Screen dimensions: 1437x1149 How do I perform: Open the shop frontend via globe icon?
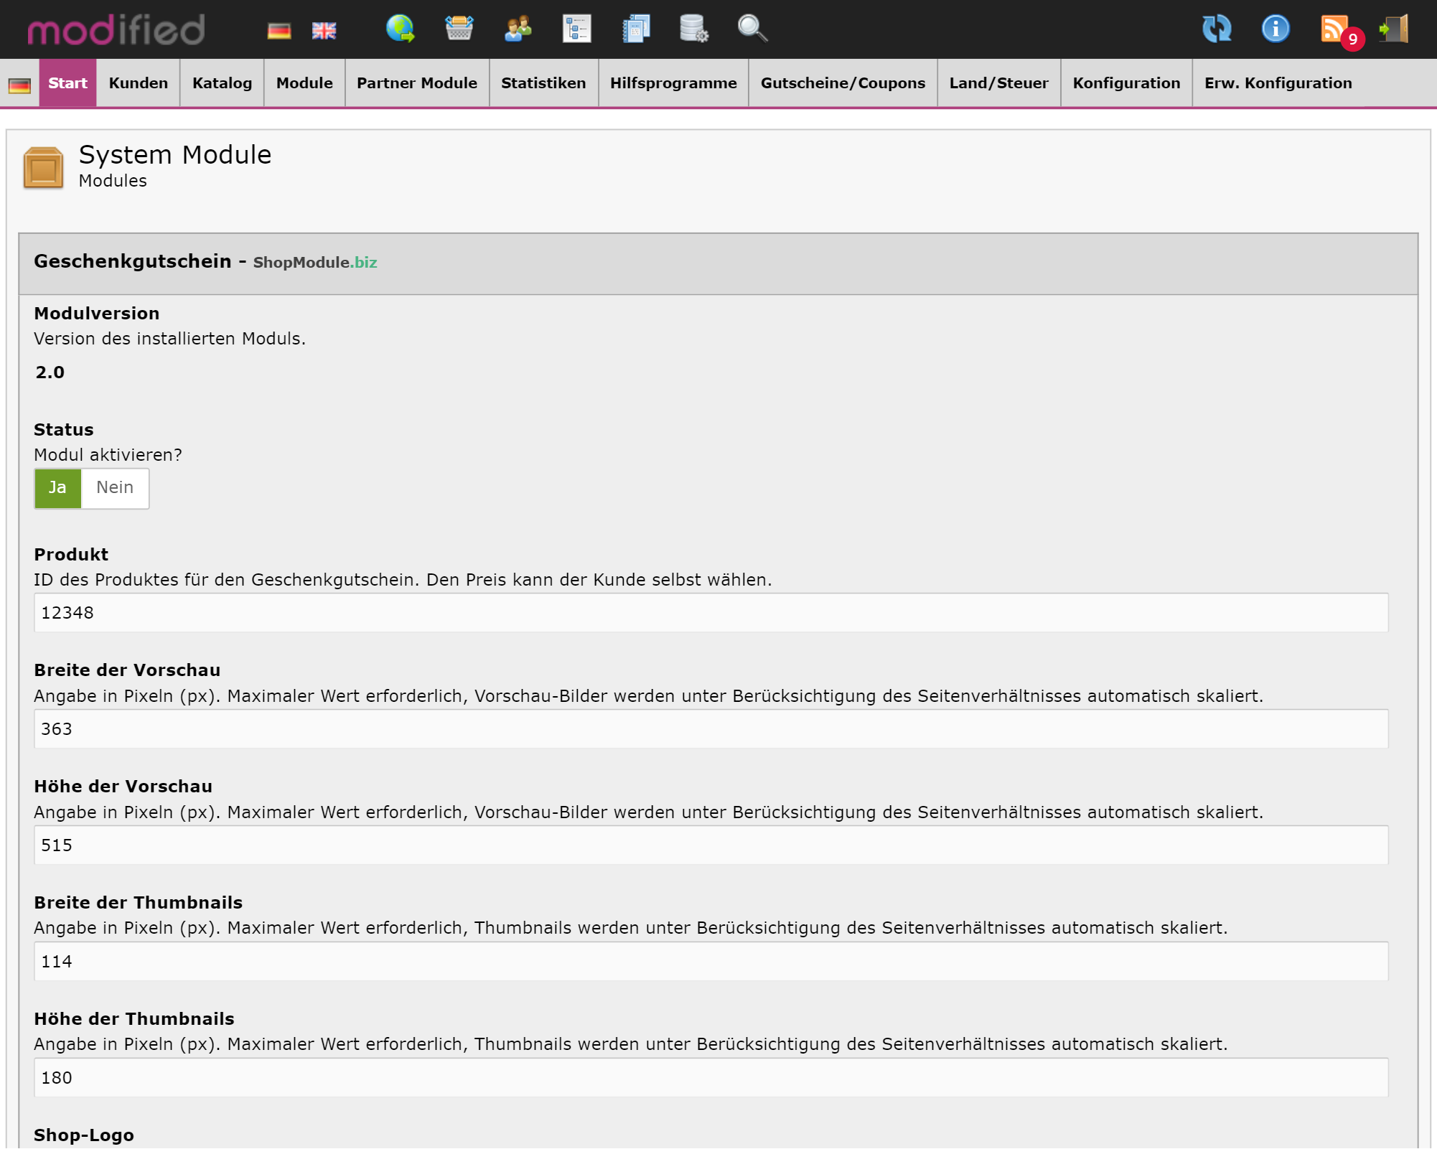[x=400, y=29]
